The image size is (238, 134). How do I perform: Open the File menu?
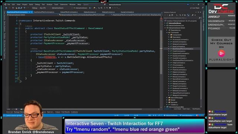tap(9, 4)
